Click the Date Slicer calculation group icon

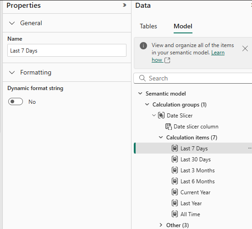161,115
